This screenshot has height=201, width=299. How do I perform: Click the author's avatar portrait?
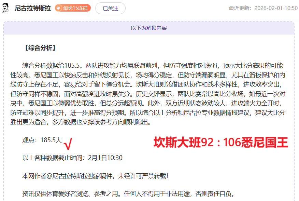[6, 8]
